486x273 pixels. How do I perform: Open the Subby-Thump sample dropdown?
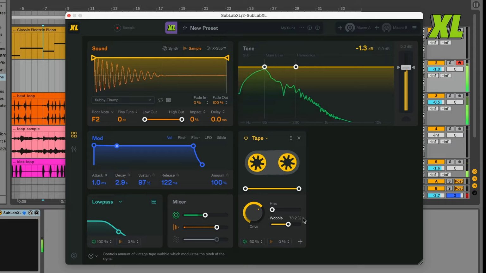click(122, 100)
